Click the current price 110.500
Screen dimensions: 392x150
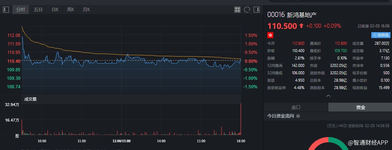click(282, 26)
